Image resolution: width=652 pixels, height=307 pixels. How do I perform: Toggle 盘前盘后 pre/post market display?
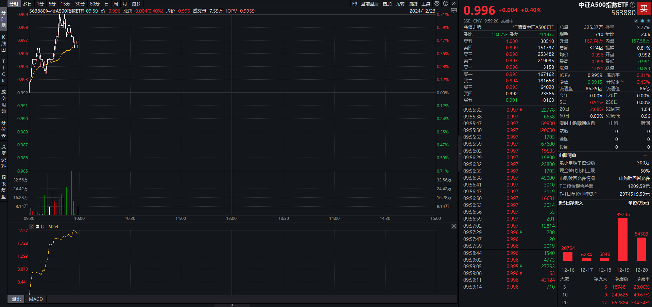click(x=370, y=4)
